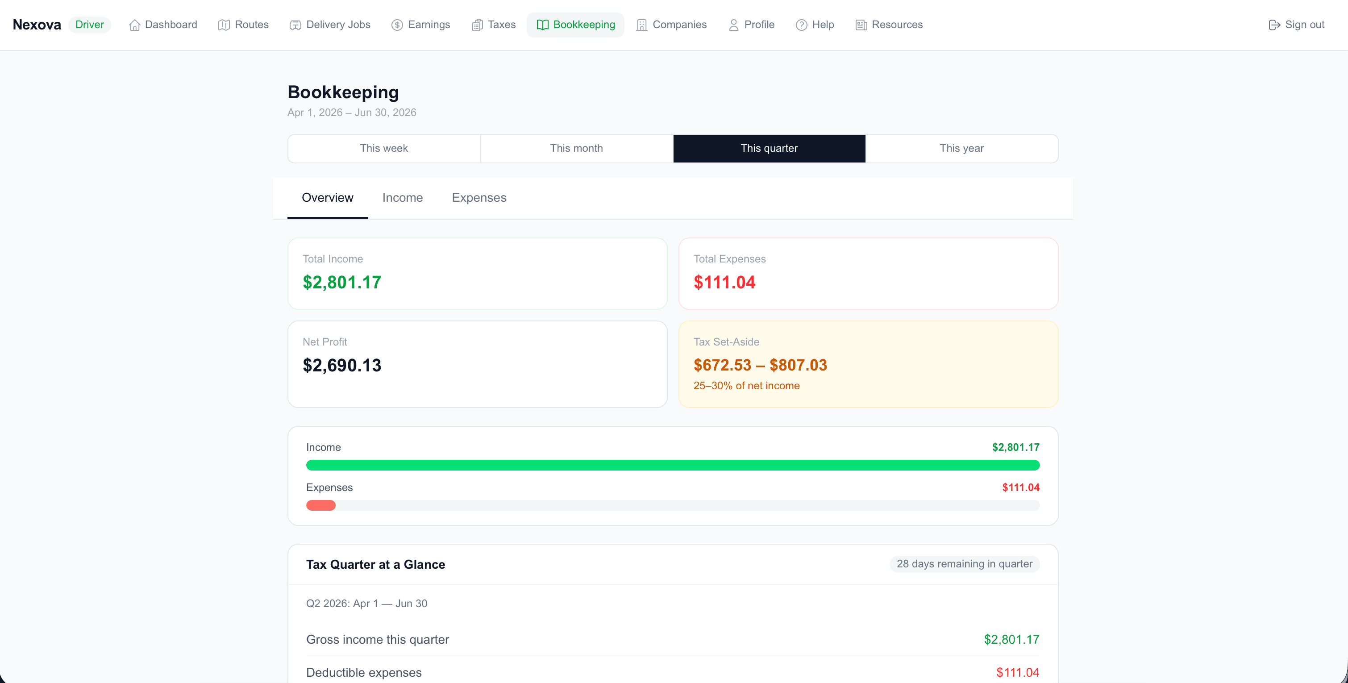
Task: Click the Profile person icon
Action: [734, 25]
